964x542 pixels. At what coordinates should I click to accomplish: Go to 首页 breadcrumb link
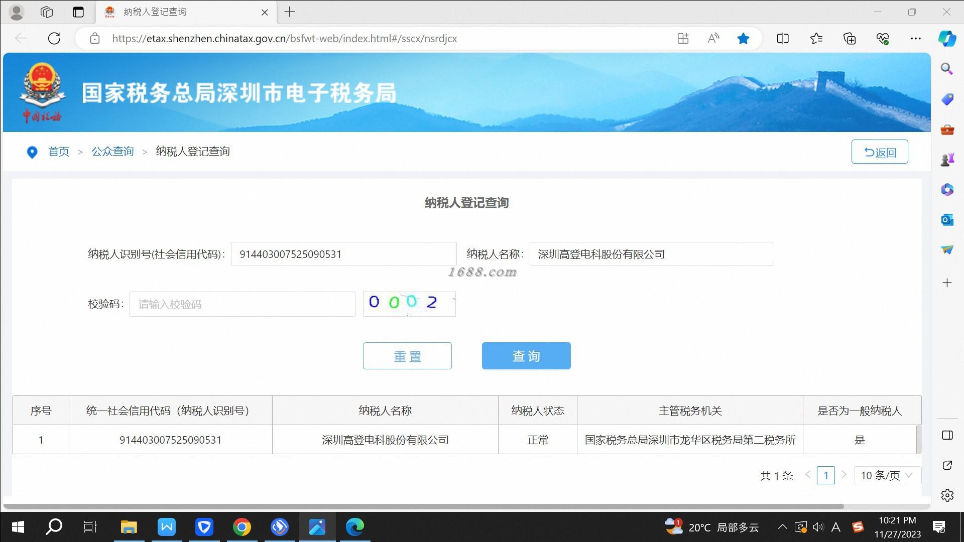point(59,152)
